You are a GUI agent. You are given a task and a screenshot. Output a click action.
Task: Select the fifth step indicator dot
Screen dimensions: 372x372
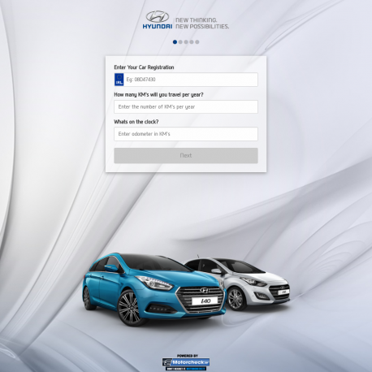tap(197, 42)
